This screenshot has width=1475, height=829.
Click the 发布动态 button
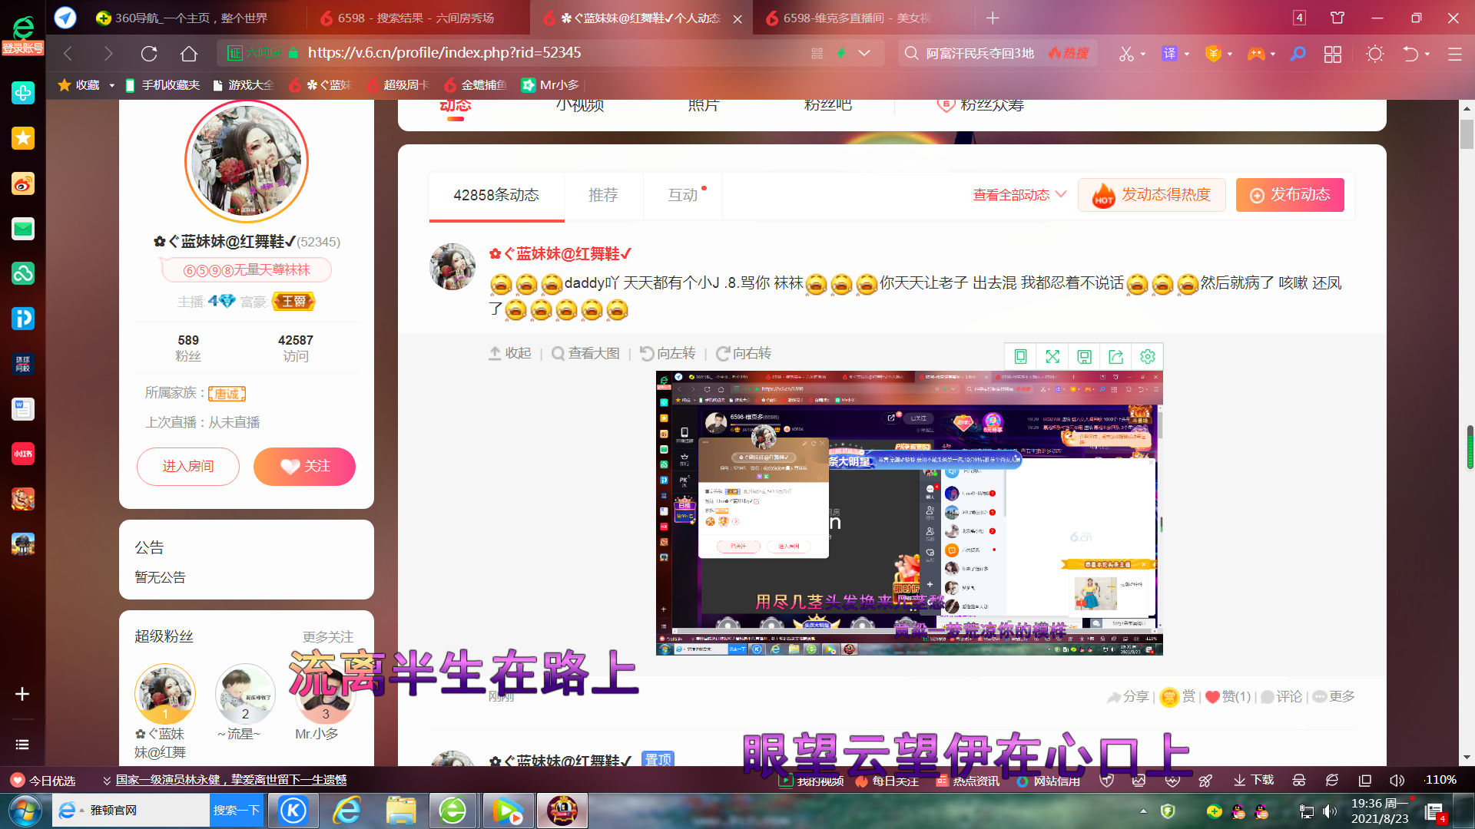(x=1290, y=195)
